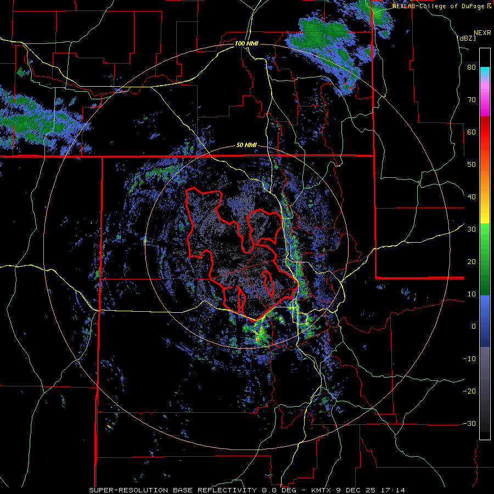
Task: Click the 70 dBZ scale value
Action: click(471, 100)
